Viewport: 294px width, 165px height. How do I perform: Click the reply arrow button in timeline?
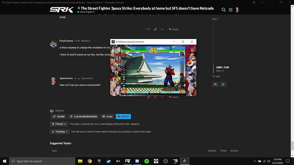click(215, 84)
